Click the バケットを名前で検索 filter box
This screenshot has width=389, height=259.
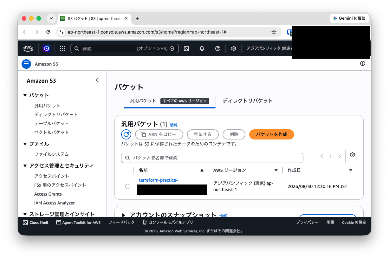click(x=212, y=158)
